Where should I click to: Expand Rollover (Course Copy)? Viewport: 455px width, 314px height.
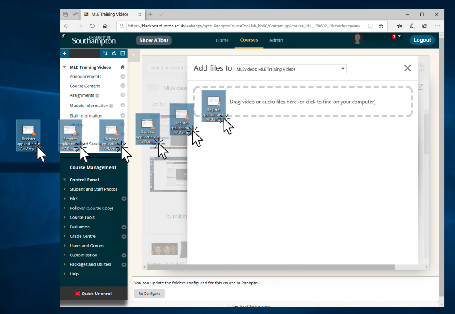[64, 208]
